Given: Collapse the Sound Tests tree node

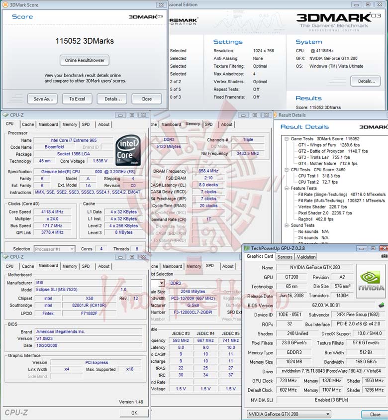Looking at the screenshot, I should coord(287,225).
